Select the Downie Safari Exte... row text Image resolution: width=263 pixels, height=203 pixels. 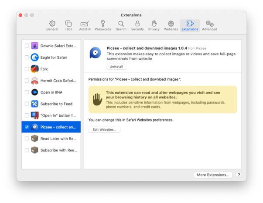click(x=58, y=46)
